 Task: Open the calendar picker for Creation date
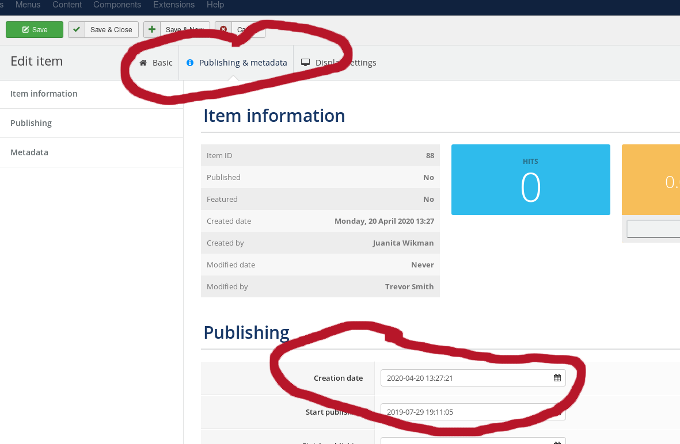point(557,378)
